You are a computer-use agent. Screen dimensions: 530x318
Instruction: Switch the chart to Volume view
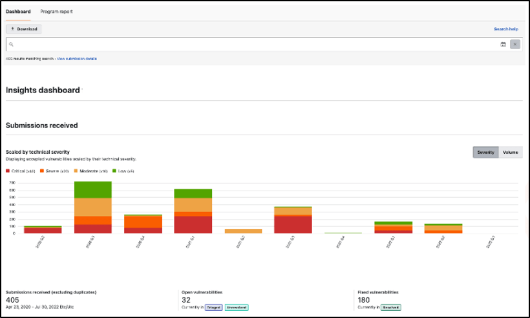point(511,153)
